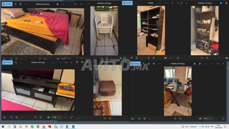Open more menu in white chairs photo window

coord(88,3)
